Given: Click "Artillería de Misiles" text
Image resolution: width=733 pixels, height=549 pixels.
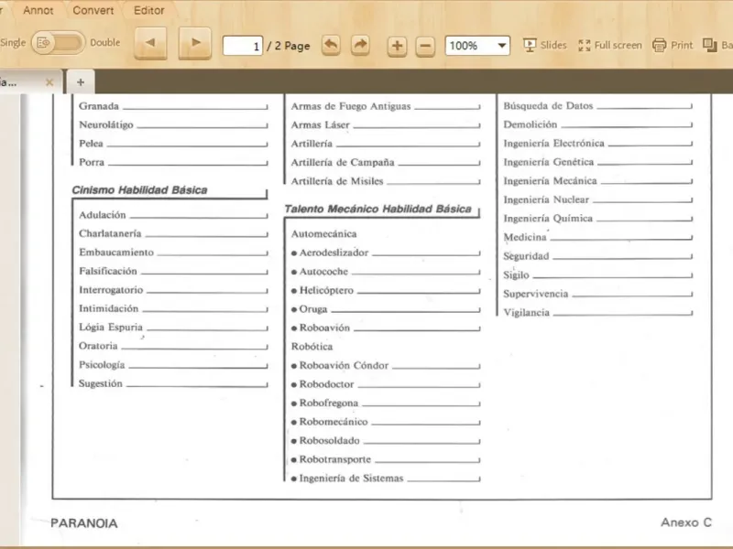Looking at the screenshot, I should [x=337, y=181].
